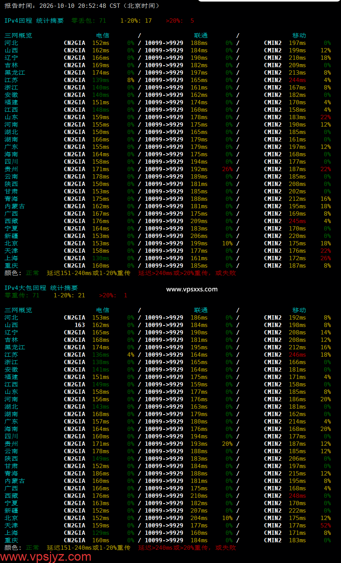
Task: Click the red '245ms' latency in 西藏 row
Action: [x=297, y=221]
